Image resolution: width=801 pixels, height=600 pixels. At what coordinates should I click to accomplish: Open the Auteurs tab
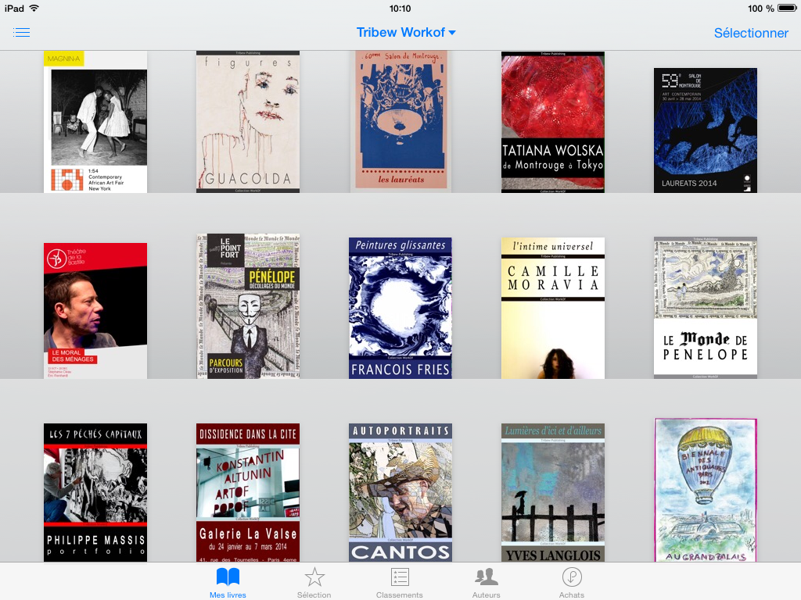[487, 583]
